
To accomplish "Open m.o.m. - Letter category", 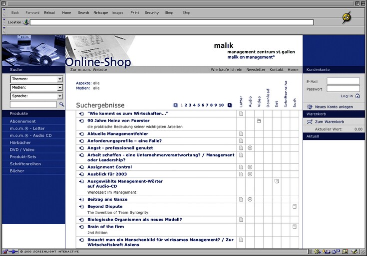I will tap(27, 128).
